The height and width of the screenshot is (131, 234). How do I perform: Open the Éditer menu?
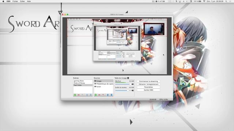[x=22, y=1]
